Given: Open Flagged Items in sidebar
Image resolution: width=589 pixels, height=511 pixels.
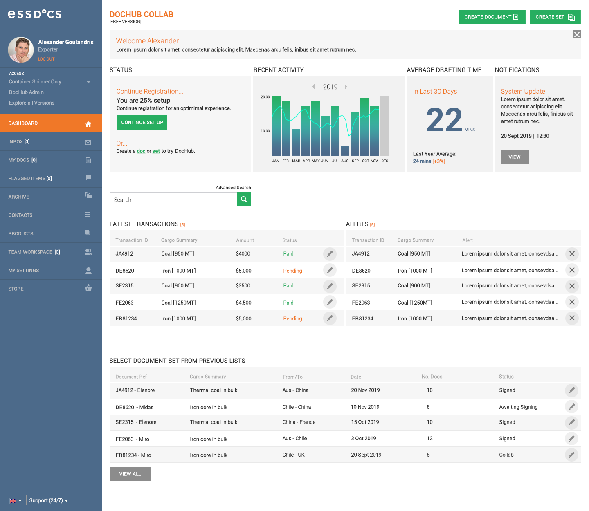Looking at the screenshot, I should 51,179.
